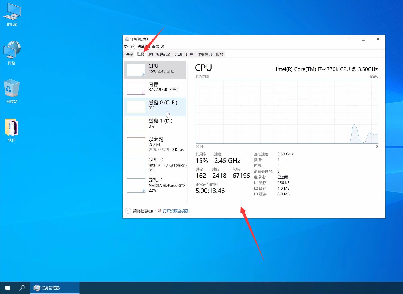Open the 文件(F) menu
Viewport: 403px width, 294px height.
click(x=129, y=47)
